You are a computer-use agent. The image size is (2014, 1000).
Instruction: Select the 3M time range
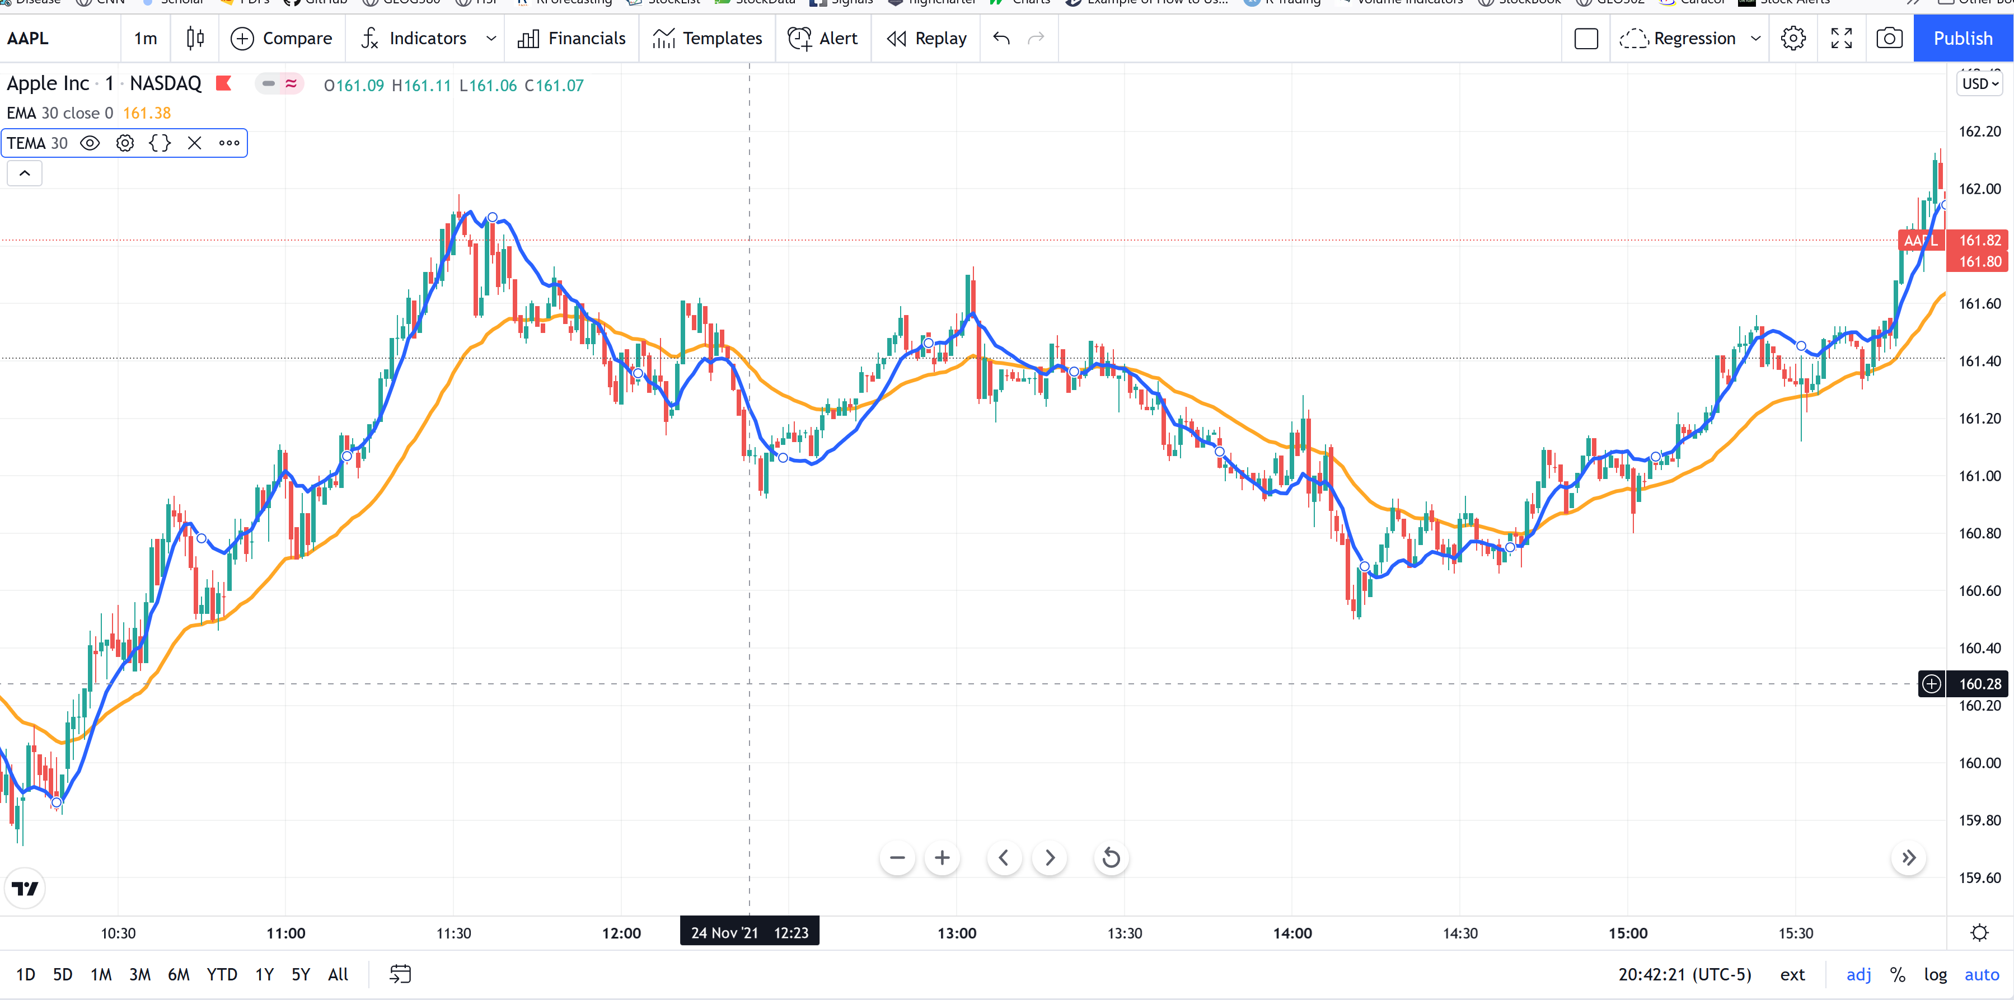140,974
